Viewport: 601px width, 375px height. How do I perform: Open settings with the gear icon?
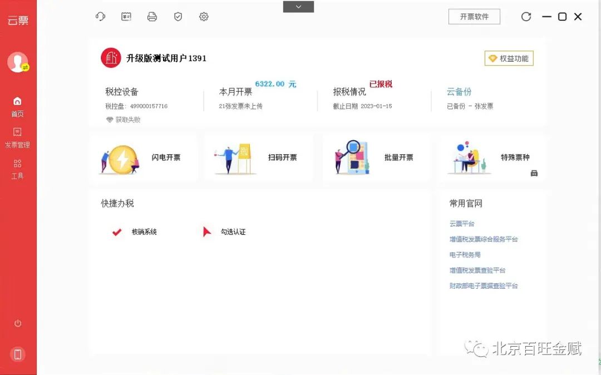[204, 17]
